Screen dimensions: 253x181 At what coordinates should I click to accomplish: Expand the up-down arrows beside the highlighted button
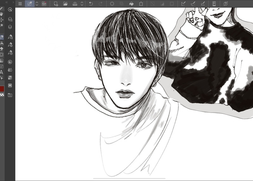pyautogui.click(x=37, y=4)
